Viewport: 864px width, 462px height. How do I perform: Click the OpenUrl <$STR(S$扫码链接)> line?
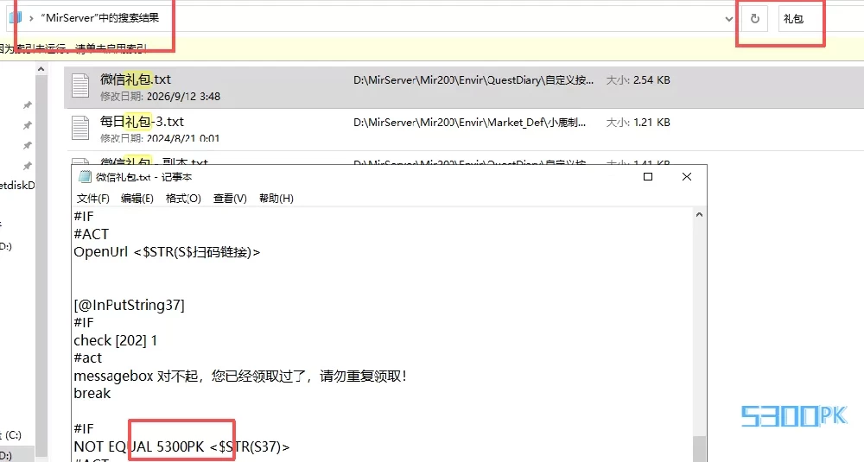[x=167, y=252]
